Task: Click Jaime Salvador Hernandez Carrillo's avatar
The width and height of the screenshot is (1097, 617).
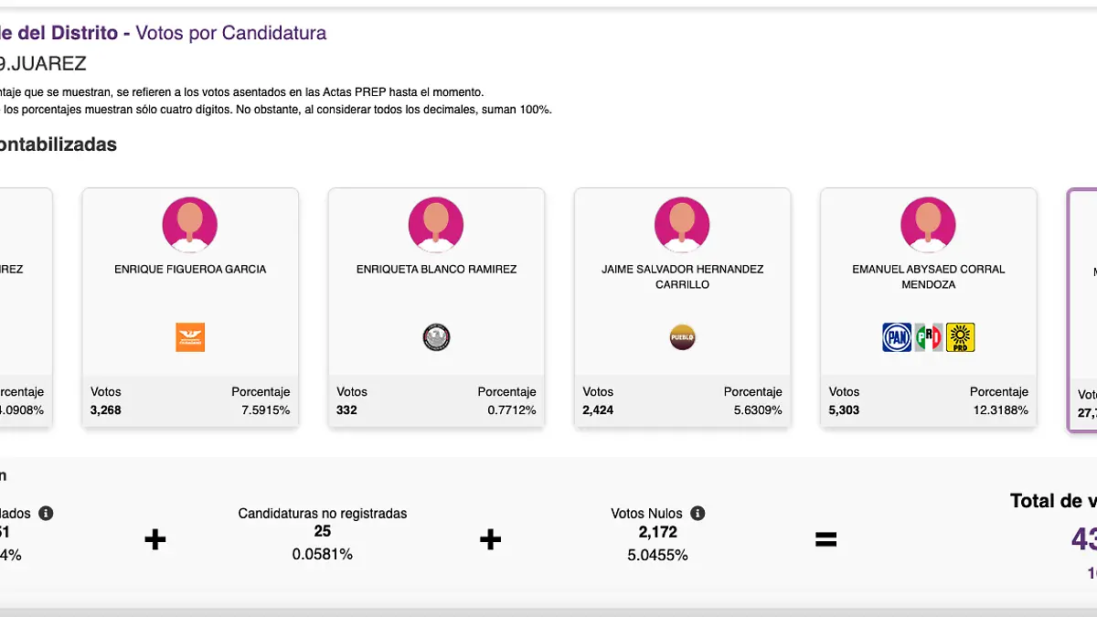Action: (682, 224)
